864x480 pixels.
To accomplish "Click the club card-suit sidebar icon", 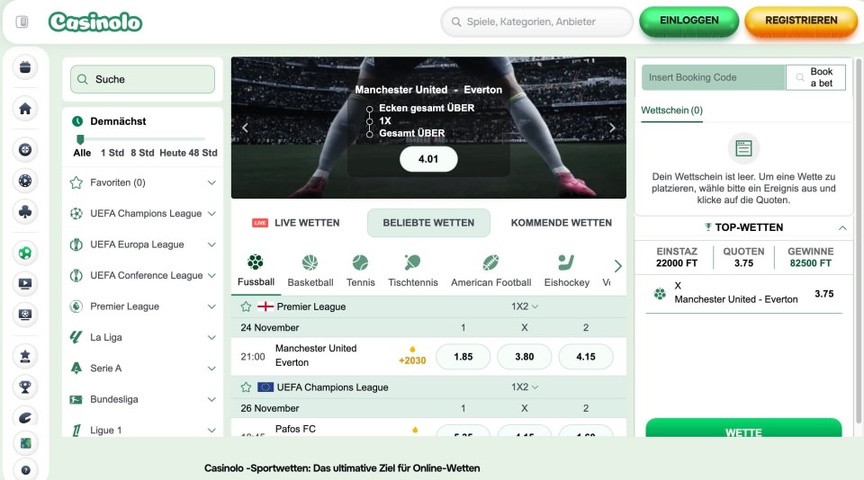I will pos(25,211).
